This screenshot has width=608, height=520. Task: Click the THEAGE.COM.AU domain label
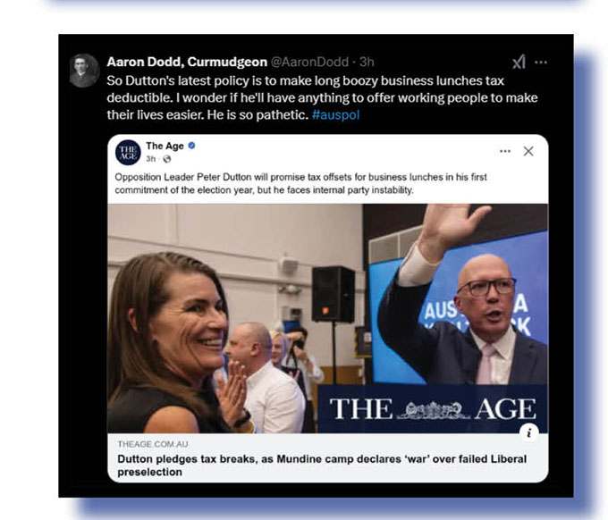[153, 444]
